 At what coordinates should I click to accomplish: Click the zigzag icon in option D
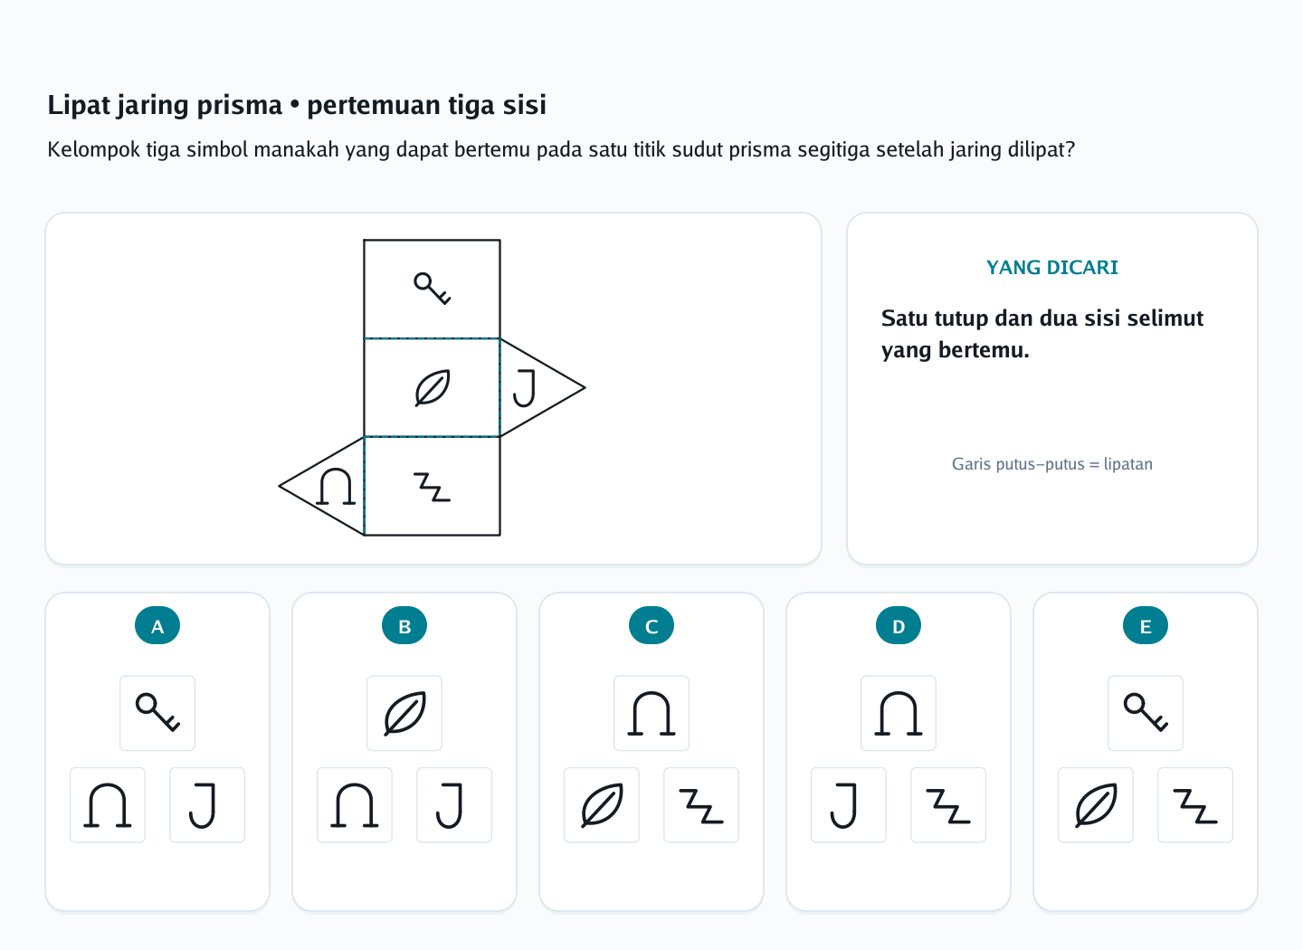(x=948, y=805)
